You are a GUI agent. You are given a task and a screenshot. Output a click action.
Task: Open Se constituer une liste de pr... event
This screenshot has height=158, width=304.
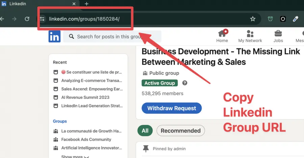(x=92, y=72)
